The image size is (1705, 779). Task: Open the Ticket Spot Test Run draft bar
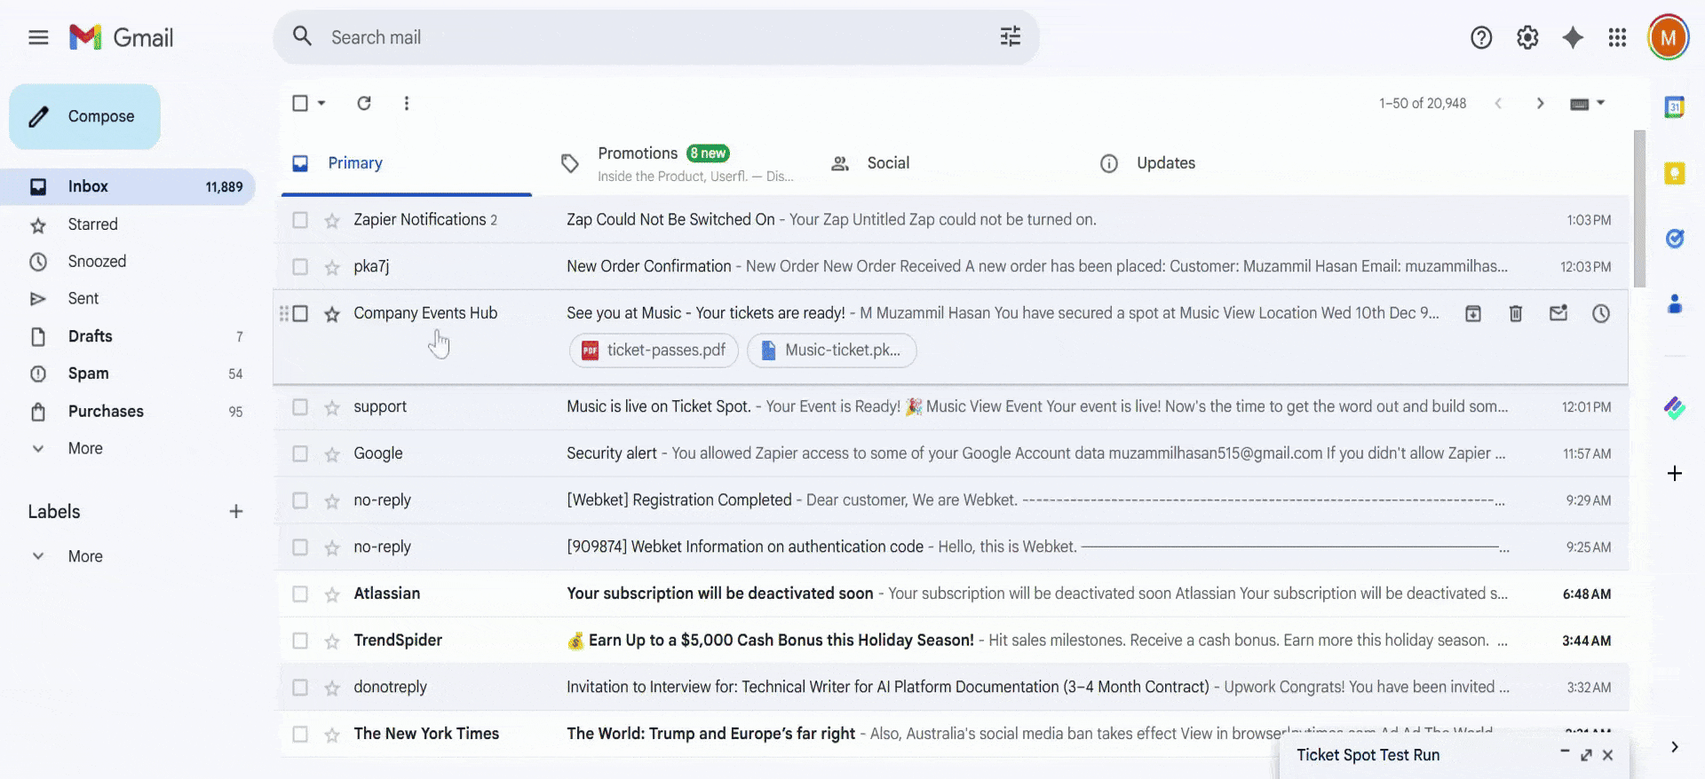click(x=1454, y=755)
